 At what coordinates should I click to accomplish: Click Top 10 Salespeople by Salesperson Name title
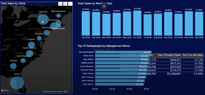click(104, 46)
